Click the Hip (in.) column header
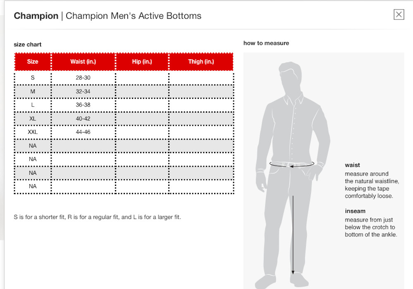Screen dimensions: 413x289 (x=142, y=62)
